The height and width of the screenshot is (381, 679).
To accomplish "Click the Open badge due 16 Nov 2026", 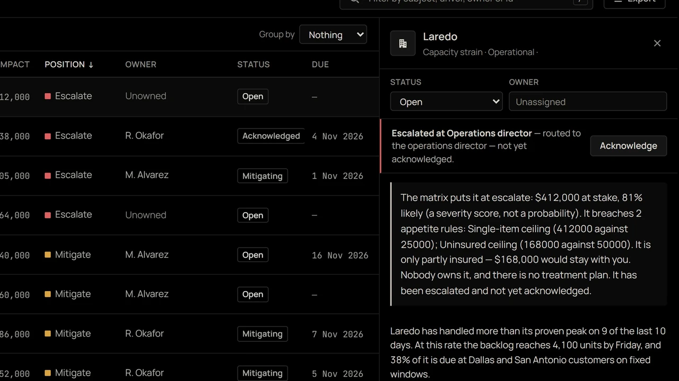I will 253,255.
